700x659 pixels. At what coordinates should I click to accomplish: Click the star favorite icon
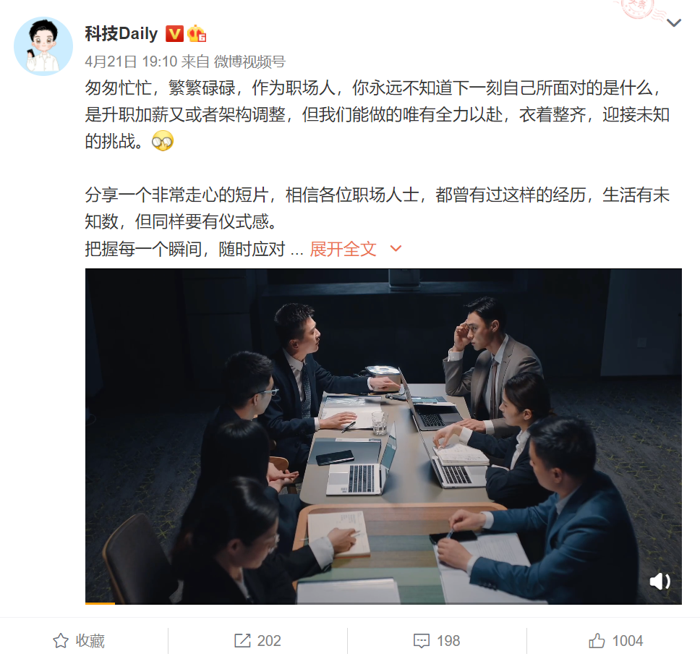coord(61,641)
